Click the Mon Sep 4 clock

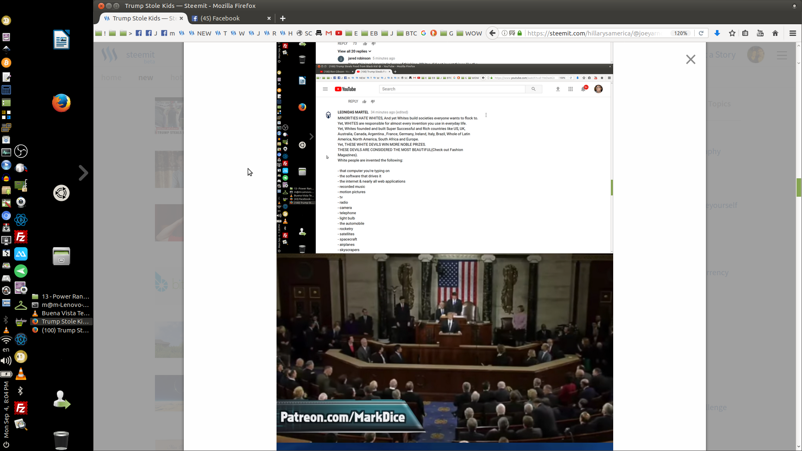click(6, 409)
